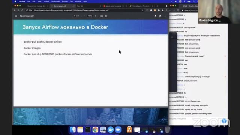Open Chrome extensions puzzle icon
240x135 pixels.
(159, 10)
